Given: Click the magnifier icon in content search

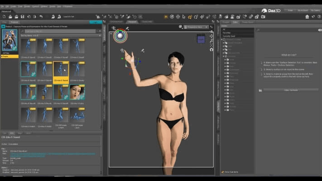Looking at the screenshot, I should click(x=22, y=31).
